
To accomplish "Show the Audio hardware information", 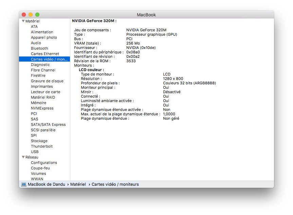I will (x=36, y=43).
